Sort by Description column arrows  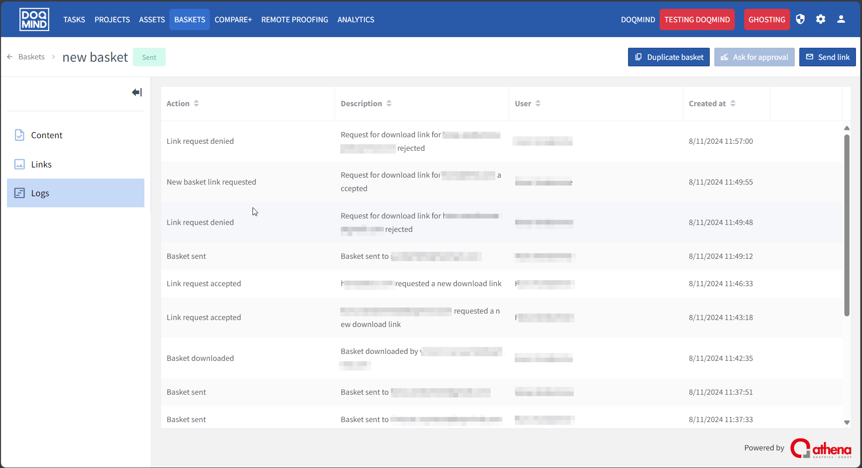[389, 103]
